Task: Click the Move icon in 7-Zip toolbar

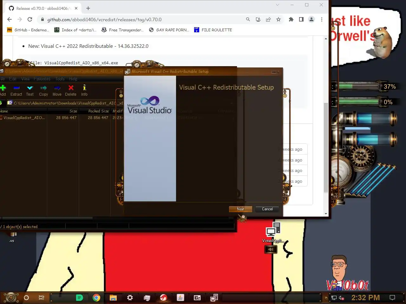Action: [57, 88]
